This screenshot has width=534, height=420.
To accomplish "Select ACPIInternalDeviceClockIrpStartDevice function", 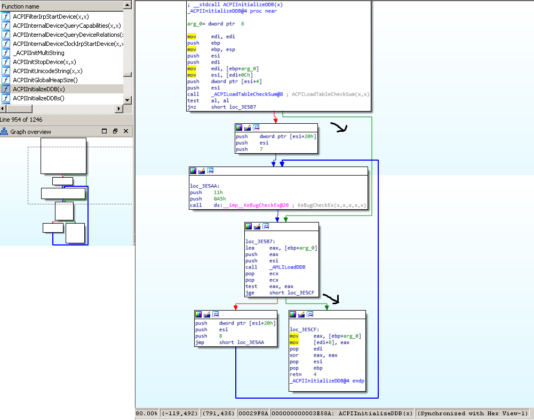I will pos(68,44).
